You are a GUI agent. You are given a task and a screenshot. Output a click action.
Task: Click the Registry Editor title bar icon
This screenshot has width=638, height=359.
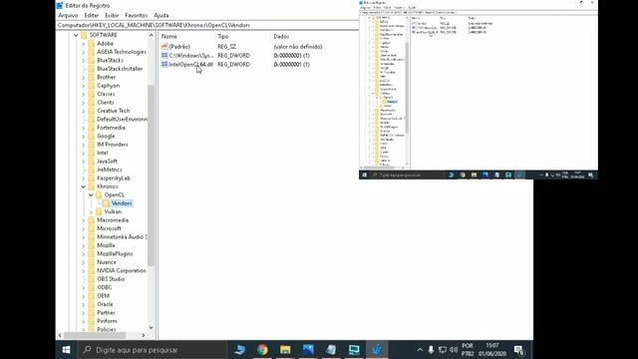(x=60, y=5)
